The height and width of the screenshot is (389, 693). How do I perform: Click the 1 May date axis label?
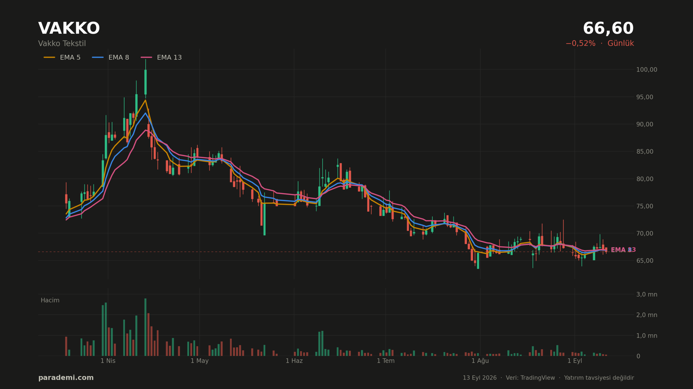200,361
